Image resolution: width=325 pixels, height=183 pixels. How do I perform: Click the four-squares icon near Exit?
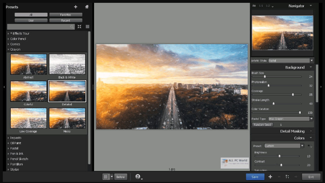click(x=287, y=177)
